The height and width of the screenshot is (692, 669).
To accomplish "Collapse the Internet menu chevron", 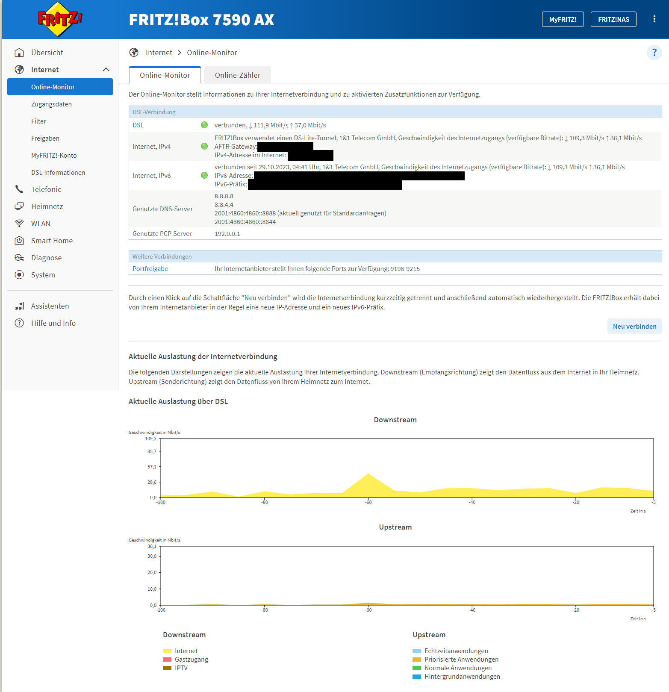I will click(106, 70).
